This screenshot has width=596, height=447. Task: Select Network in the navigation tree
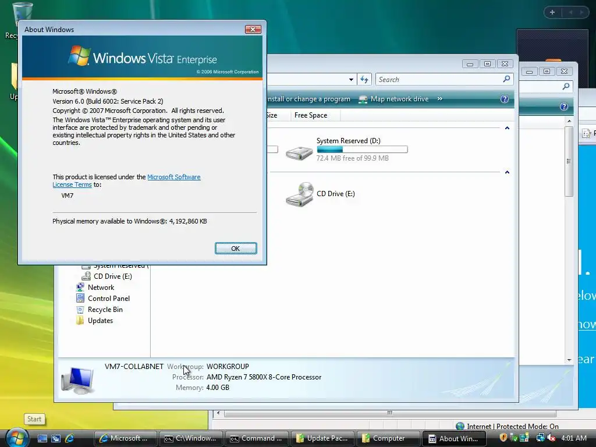click(x=101, y=288)
